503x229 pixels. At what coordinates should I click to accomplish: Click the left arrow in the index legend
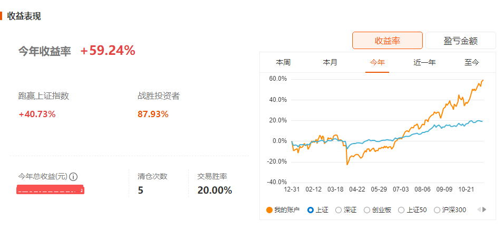coord(478,209)
